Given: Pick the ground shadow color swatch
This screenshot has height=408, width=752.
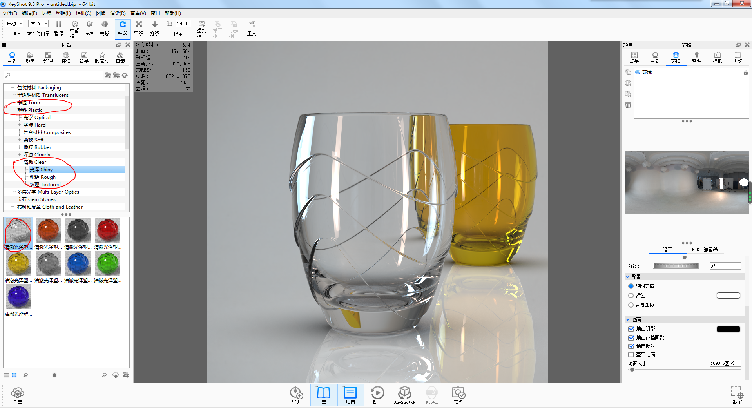Looking at the screenshot, I should click(728, 329).
